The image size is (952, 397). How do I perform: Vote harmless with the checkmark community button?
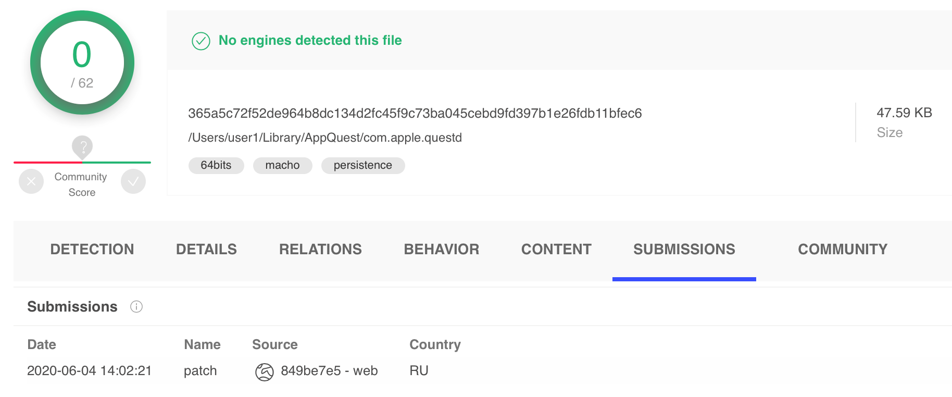click(133, 181)
